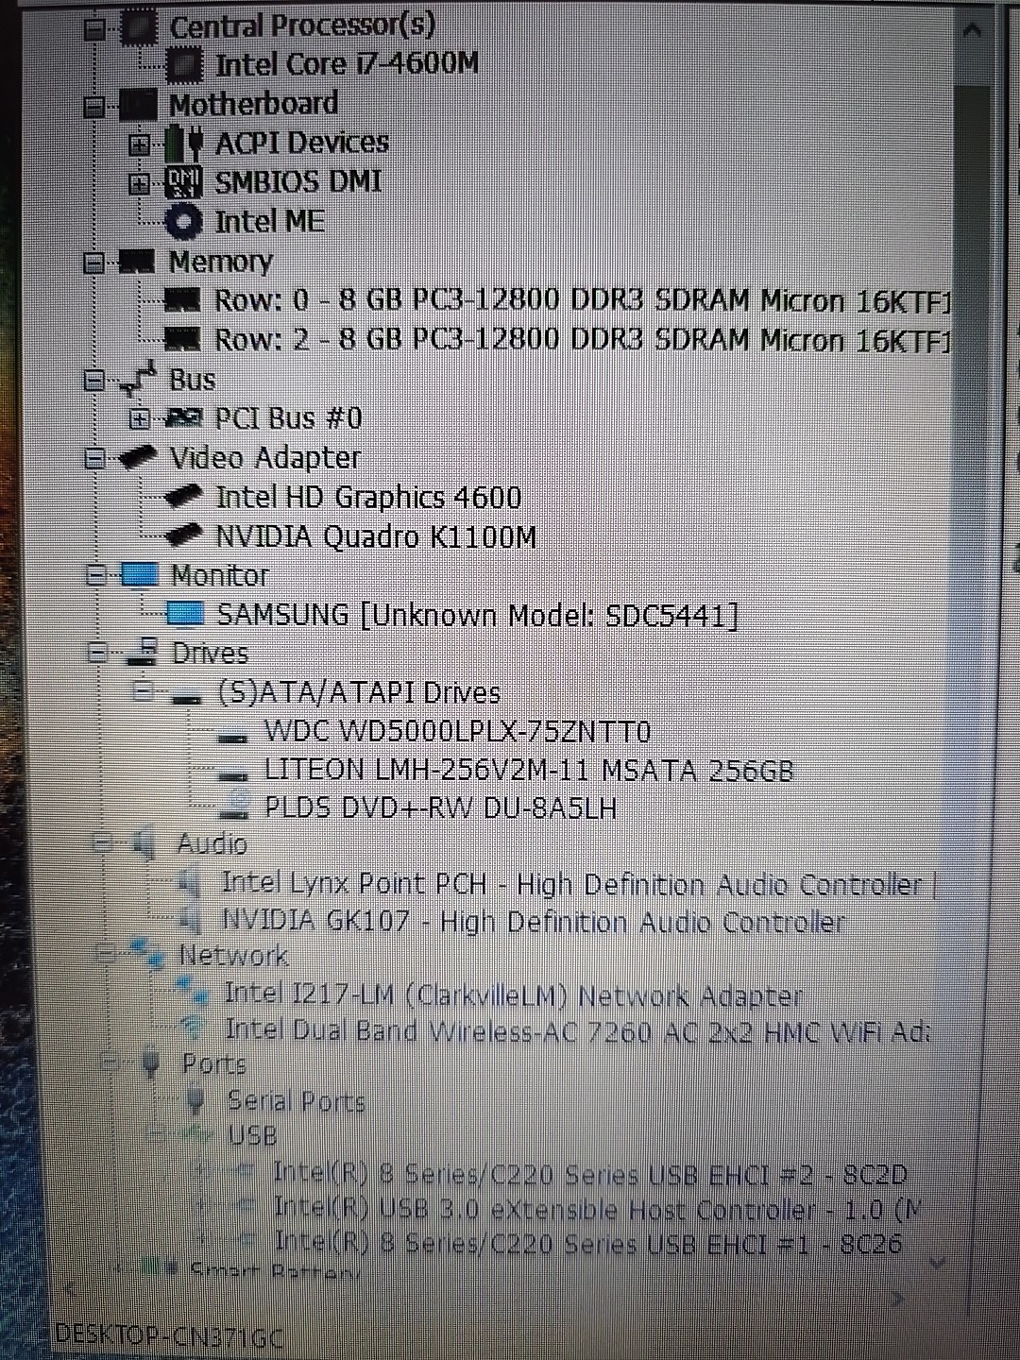Click the Intel HD Graphics 4600 icon
The height and width of the screenshot is (1360, 1020).
tap(184, 497)
